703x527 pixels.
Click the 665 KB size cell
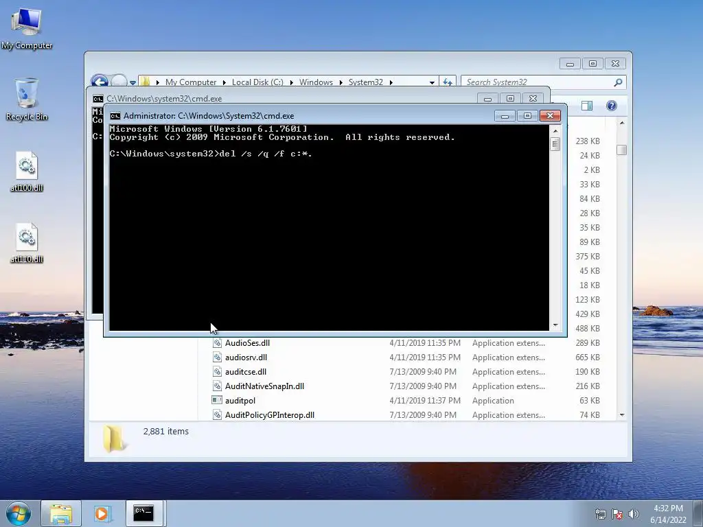[x=588, y=357]
